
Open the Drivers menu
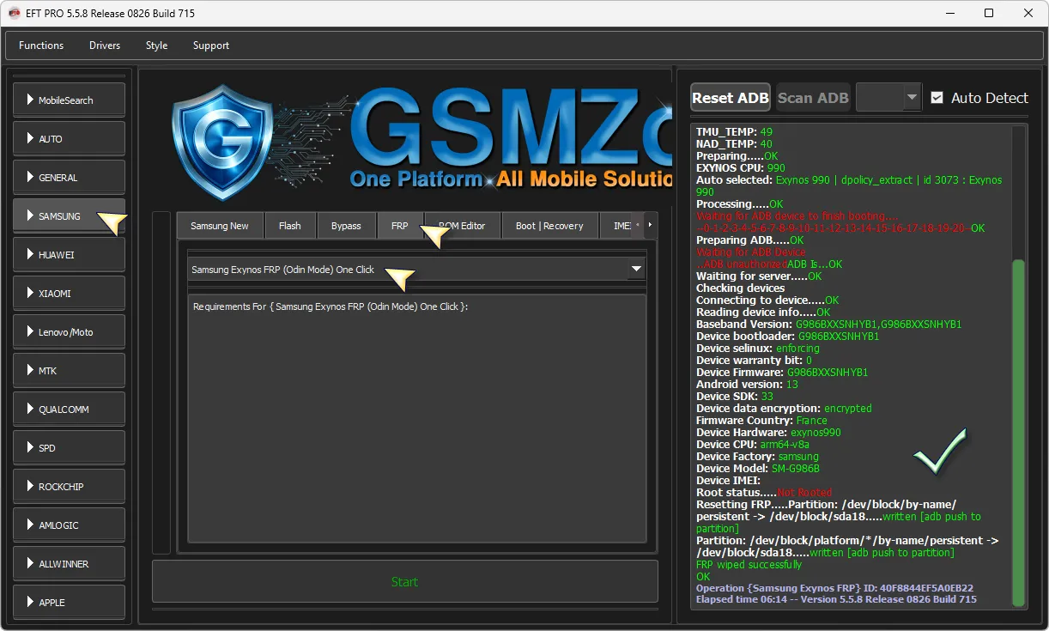coord(105,46)
